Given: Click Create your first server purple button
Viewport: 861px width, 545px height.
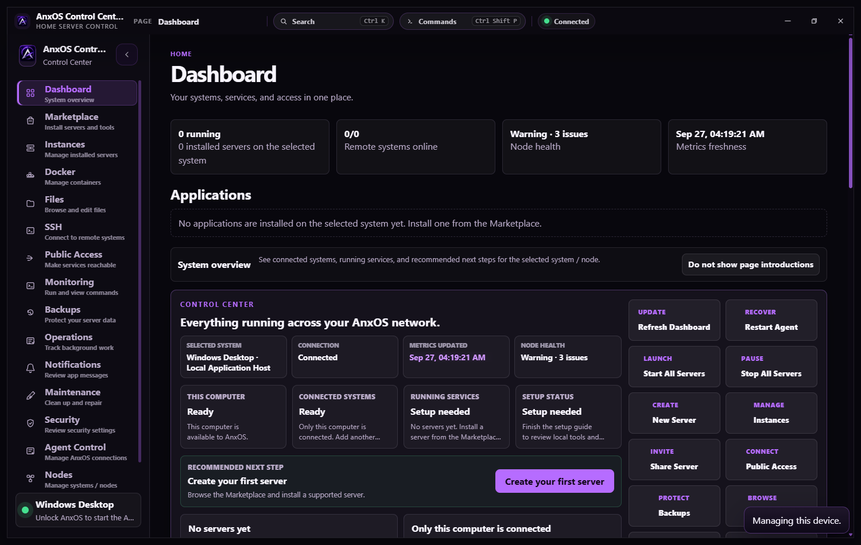Looking at the screenshot, I should coord(554,481).
